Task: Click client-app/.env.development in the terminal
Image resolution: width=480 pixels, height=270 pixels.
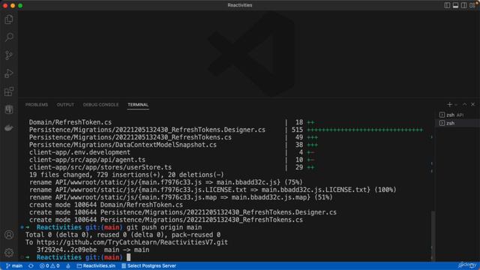Action: 79,152
